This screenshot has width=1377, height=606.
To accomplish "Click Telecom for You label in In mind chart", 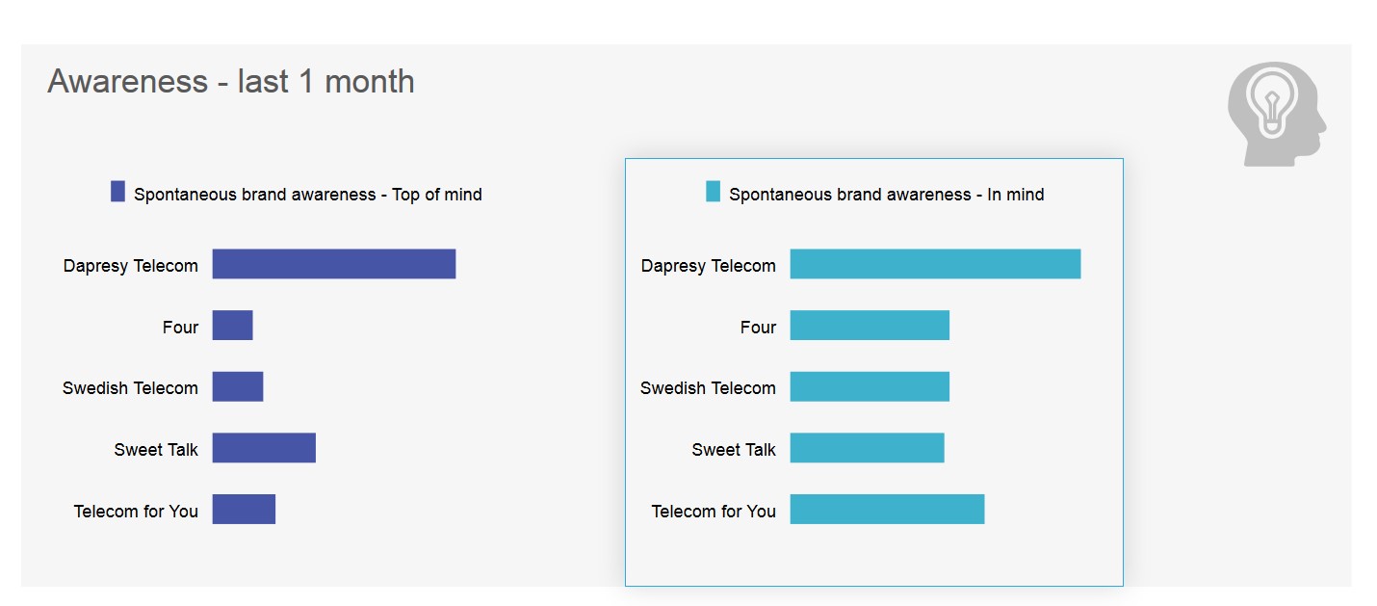I will point(714,512).
